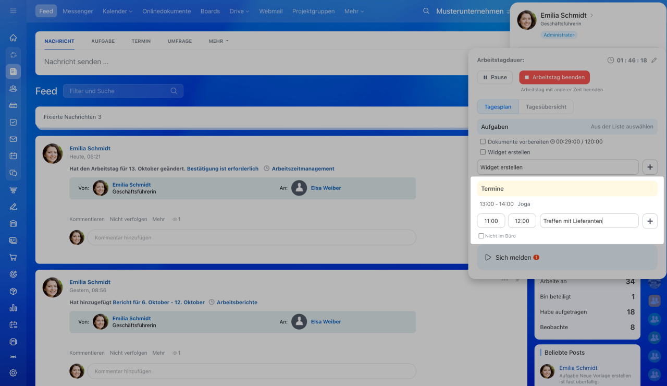
Task: Tick the Widget erstellen task checkbox
Action: tap(483, 152)
